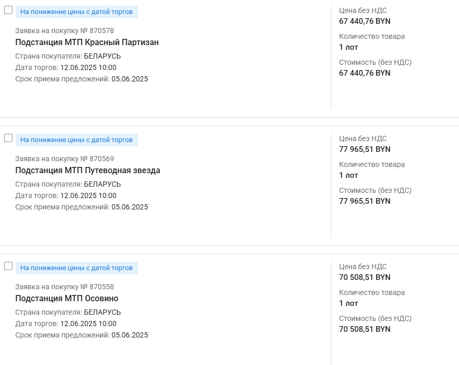Select the text Заявка на покупку № 870578
The width and height of the screenshot is (459, 365).
tap(64, 31)
